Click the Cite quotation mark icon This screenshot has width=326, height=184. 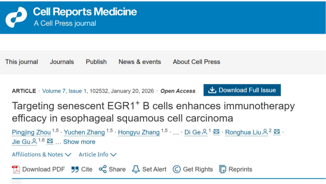[75, 170]
